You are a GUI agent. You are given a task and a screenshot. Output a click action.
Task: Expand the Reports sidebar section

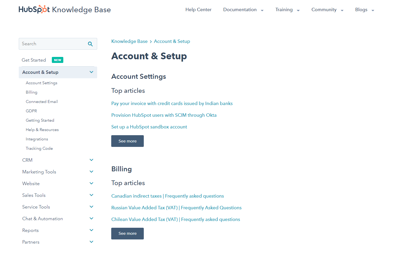pyautogui.click(x=91, y=230)
